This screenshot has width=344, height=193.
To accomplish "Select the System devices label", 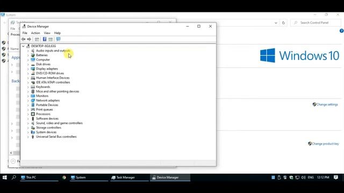I will pos(46,132).
